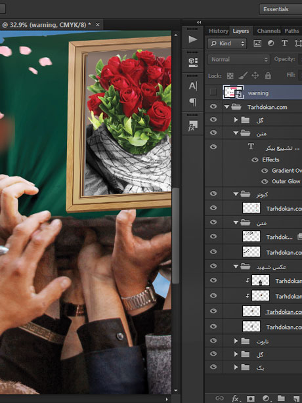
Task: Select the warning layer thumbnail
Action: coord(233,93)
